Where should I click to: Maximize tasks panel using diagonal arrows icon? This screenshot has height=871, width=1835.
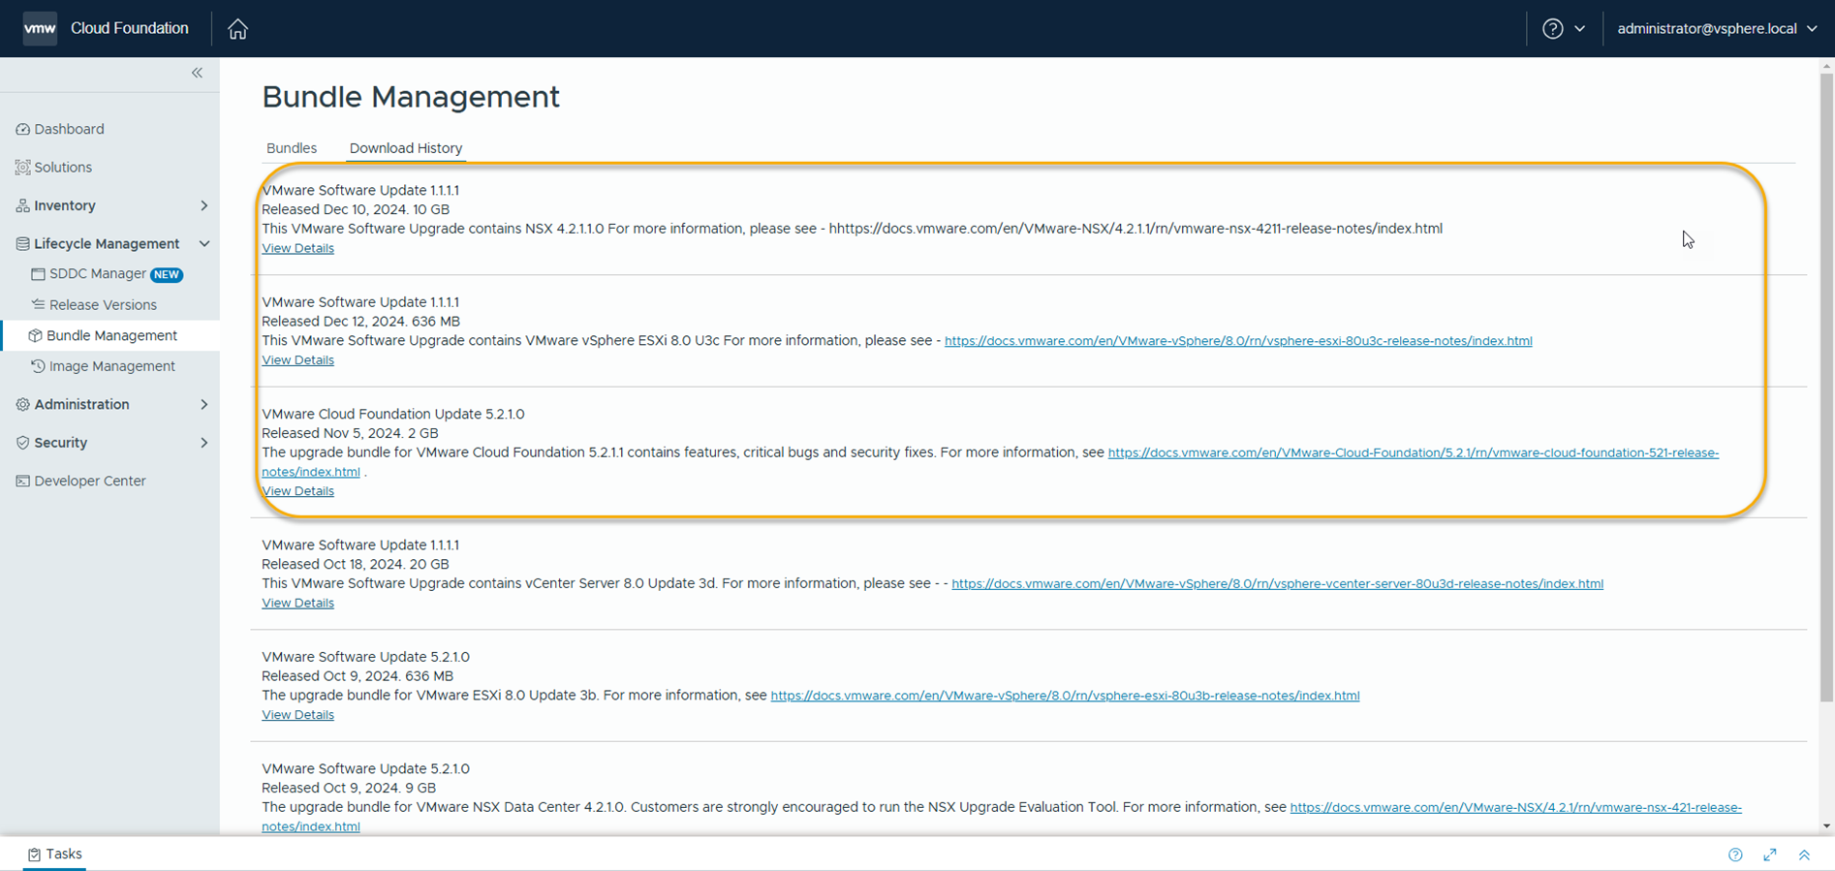[1770, 855]
